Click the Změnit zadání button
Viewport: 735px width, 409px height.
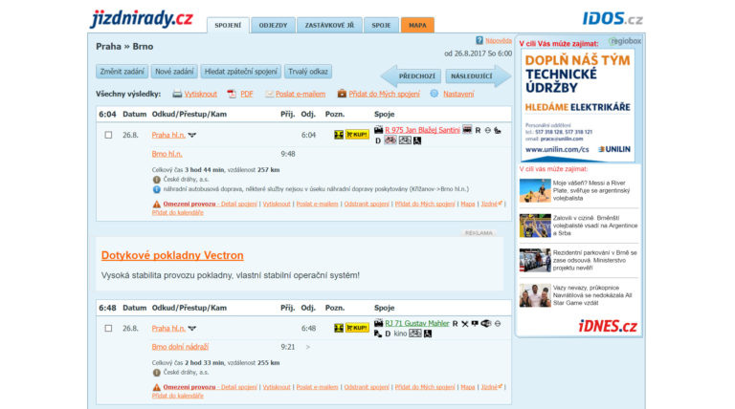click(x=122, y=72)
